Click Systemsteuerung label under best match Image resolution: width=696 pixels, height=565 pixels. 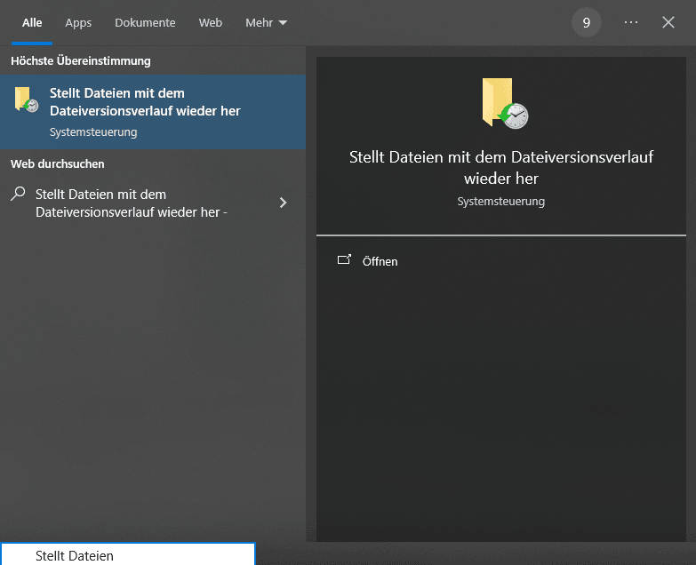(93, 132)
